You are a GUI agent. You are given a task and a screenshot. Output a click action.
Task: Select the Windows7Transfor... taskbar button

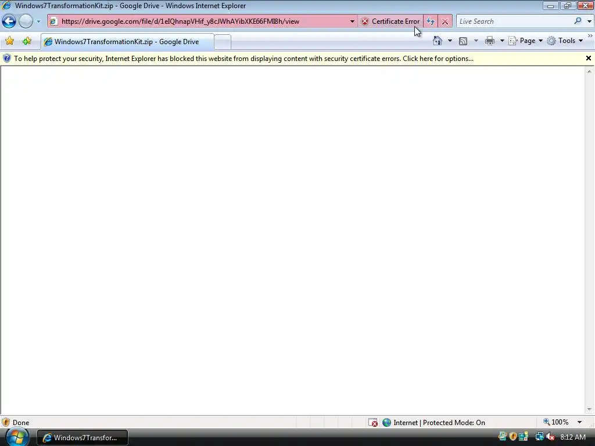(83, 438)
